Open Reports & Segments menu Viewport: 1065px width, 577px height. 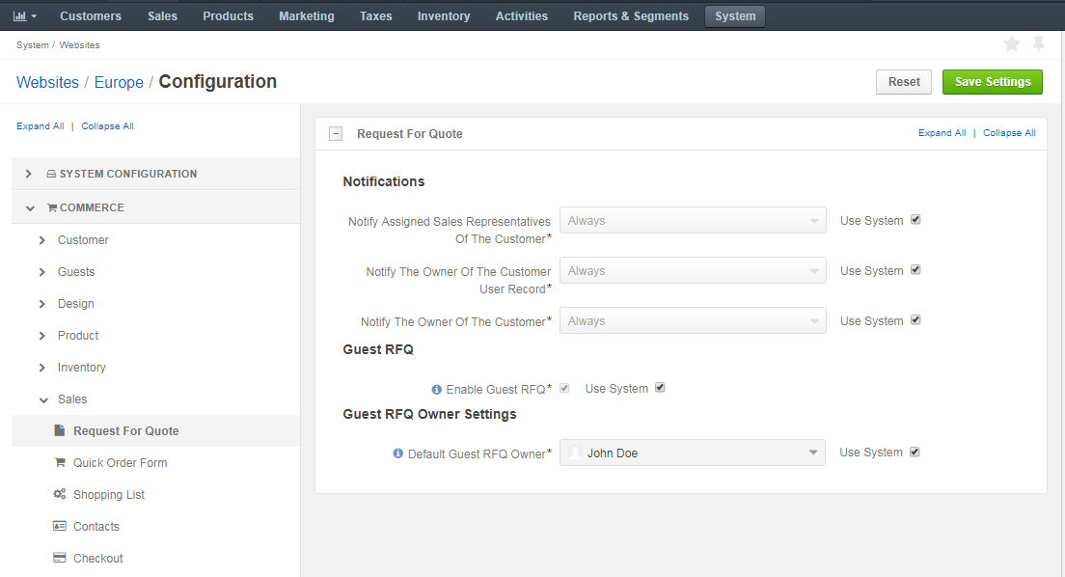pos(631,15)
